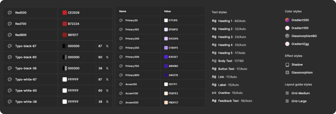
Task: Click the 87 opacity field of Typo-white-87
Action: (x=100, y=79)
